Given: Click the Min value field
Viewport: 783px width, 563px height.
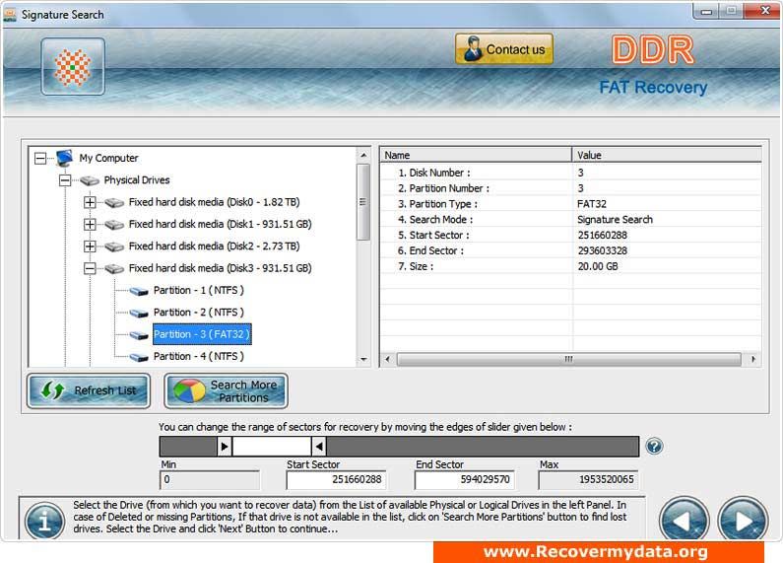Looking at the screenshot, I should pyautogui.click(x=210, y=480).
